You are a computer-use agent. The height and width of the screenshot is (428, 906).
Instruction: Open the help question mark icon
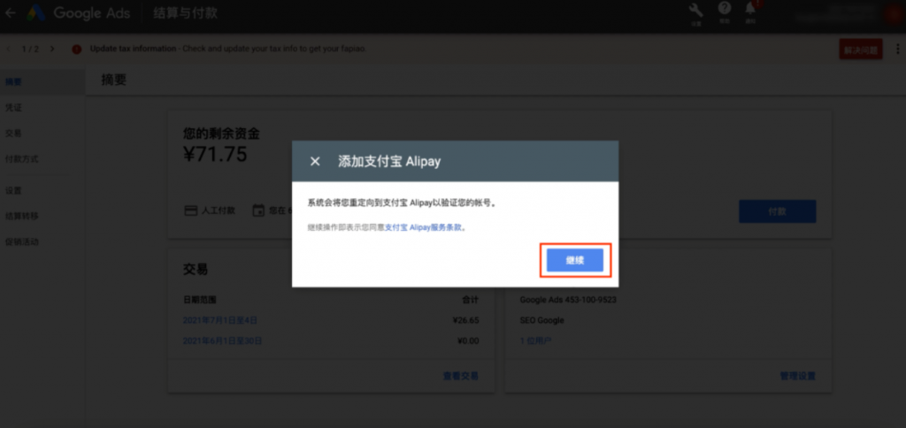pos(724,9)
